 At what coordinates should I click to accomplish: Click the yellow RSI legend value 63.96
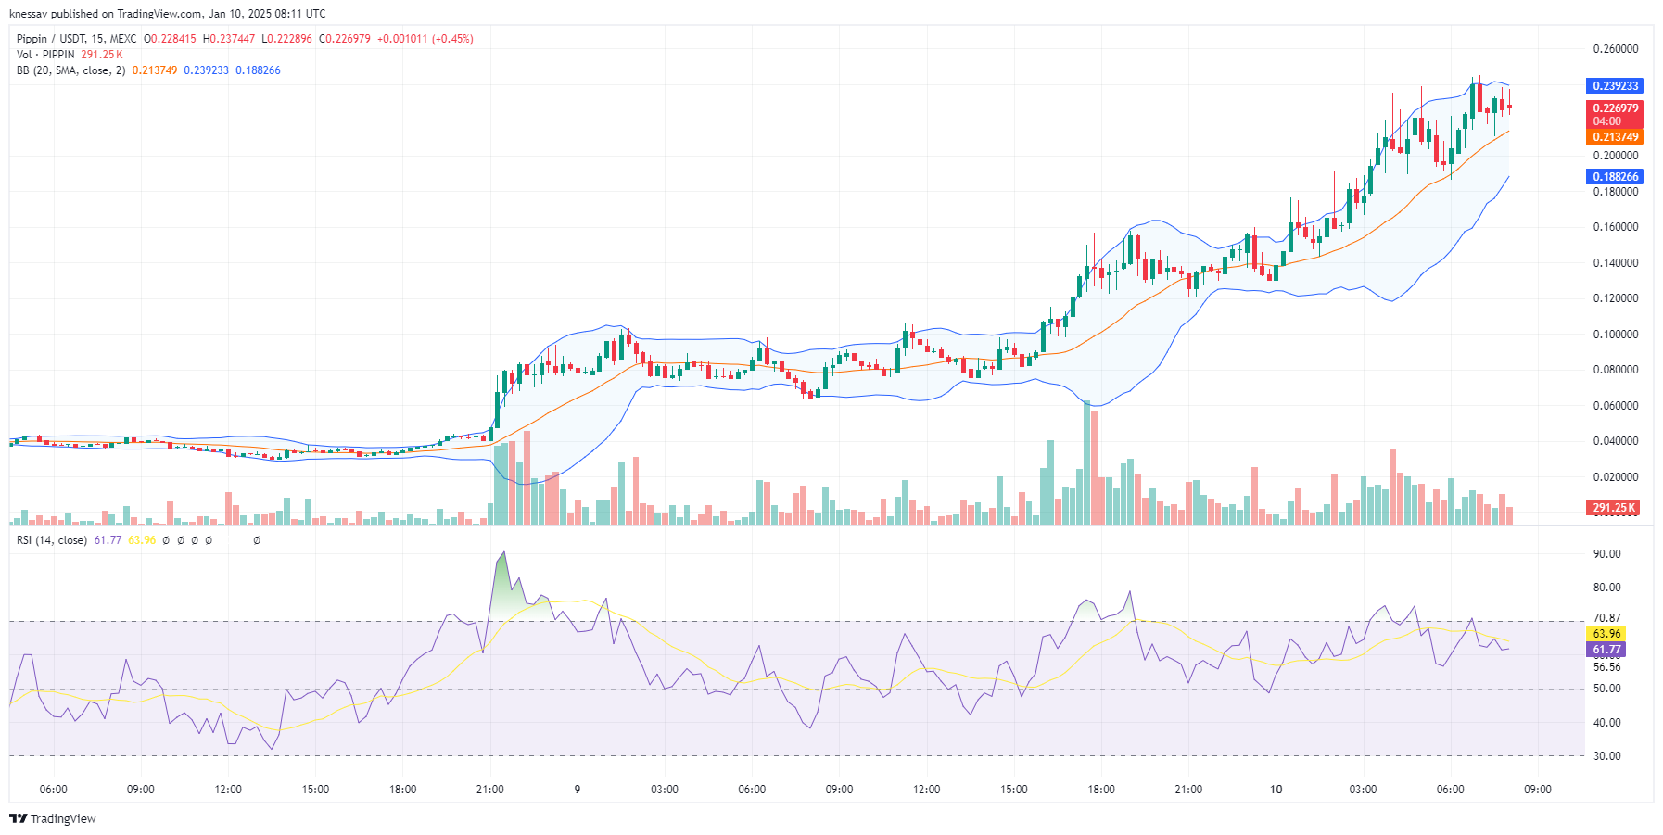point(142,540)
